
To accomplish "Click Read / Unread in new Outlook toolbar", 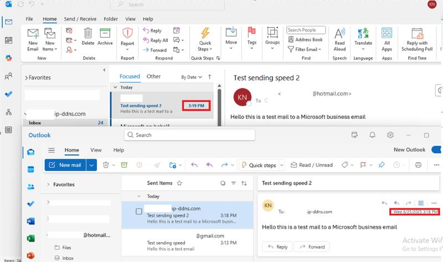I will (312, 165).
